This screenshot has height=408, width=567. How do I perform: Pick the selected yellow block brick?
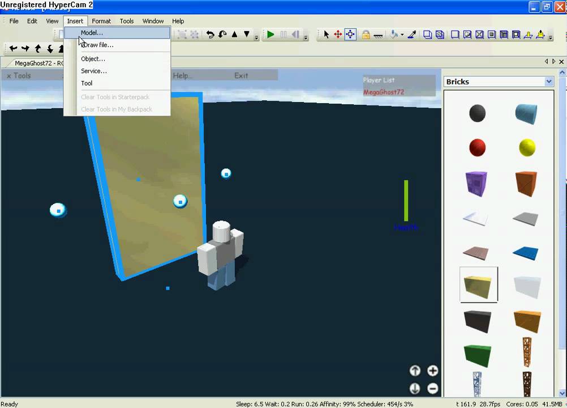478,285
